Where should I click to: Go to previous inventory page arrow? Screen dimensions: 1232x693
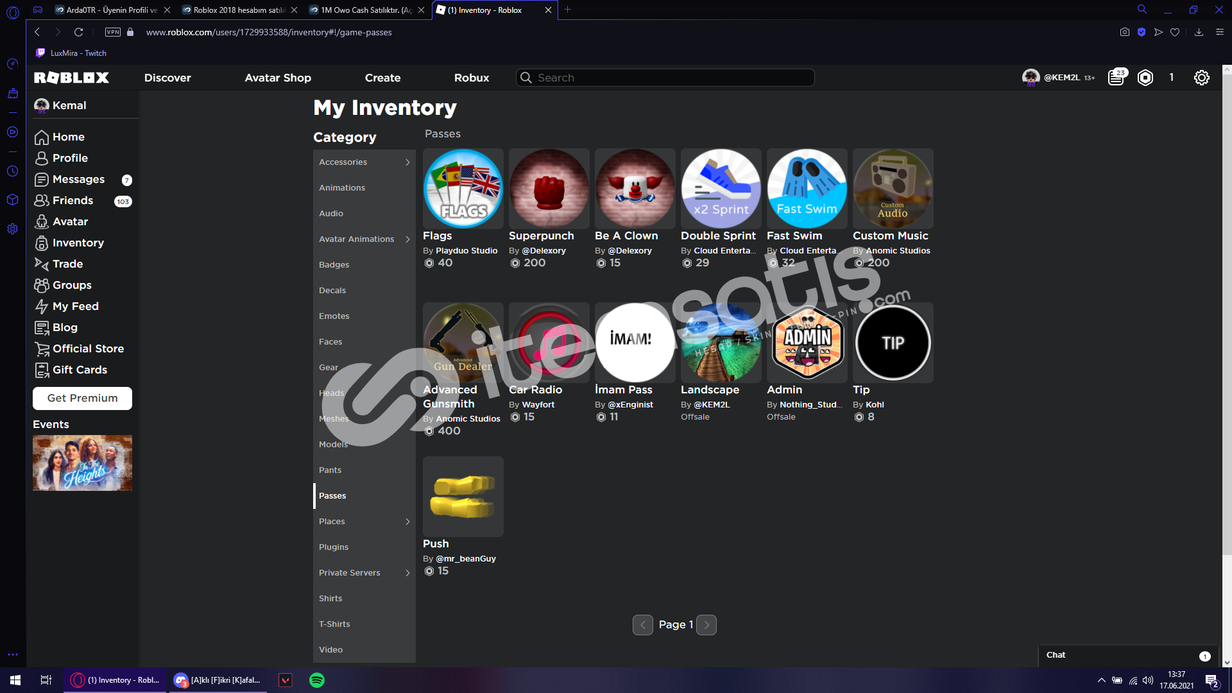point(643,625)
